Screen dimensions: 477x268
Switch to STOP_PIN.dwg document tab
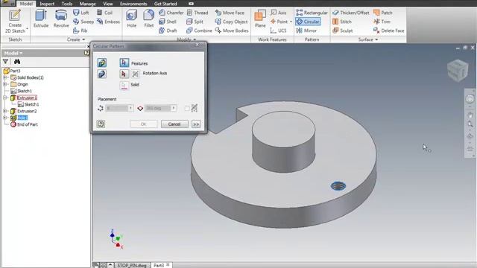tap(132, 265)
